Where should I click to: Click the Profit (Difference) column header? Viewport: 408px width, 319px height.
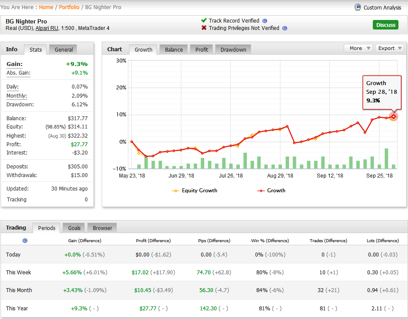point(153,241)
